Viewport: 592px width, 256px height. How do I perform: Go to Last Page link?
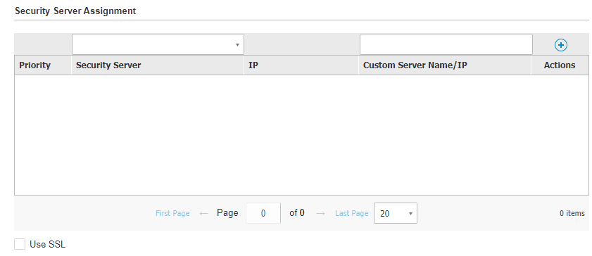(x=351, y=213)
